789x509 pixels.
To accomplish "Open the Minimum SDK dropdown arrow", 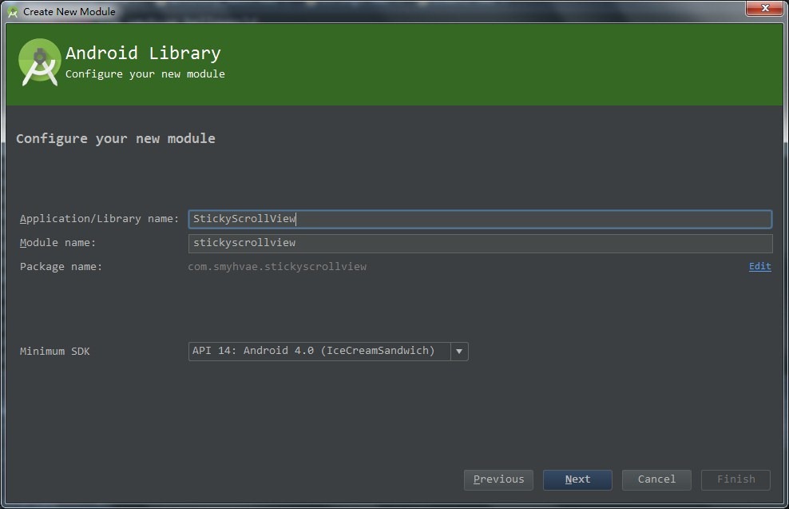I will coord(459,352).
